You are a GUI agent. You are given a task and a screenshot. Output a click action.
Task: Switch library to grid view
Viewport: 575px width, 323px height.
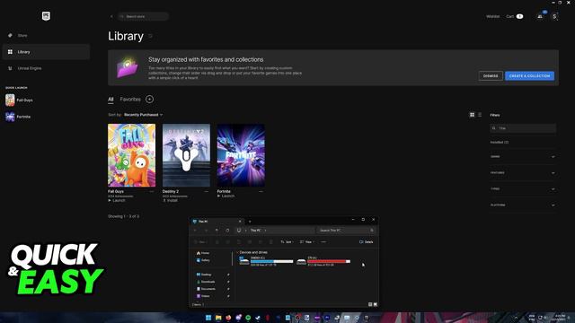(x=472, y=115)
